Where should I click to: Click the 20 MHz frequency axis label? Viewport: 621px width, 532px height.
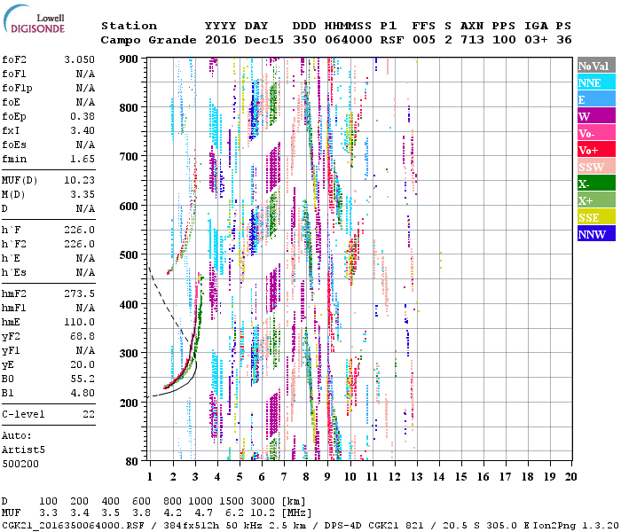point(570,477)
